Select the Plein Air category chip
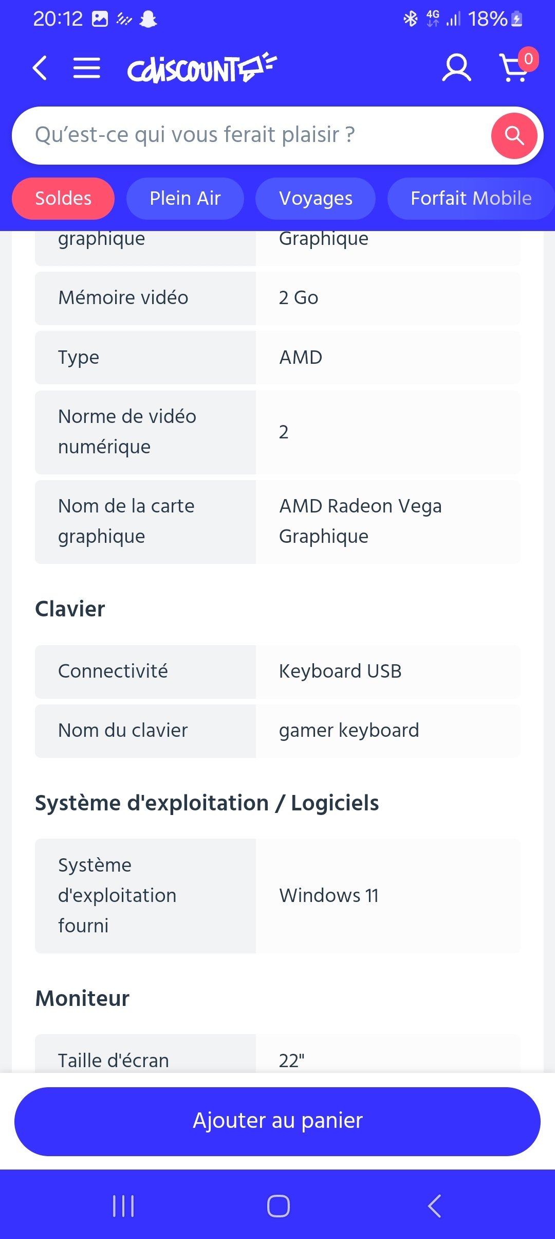This screenshot has width=555, height=1239. (185, 199)
